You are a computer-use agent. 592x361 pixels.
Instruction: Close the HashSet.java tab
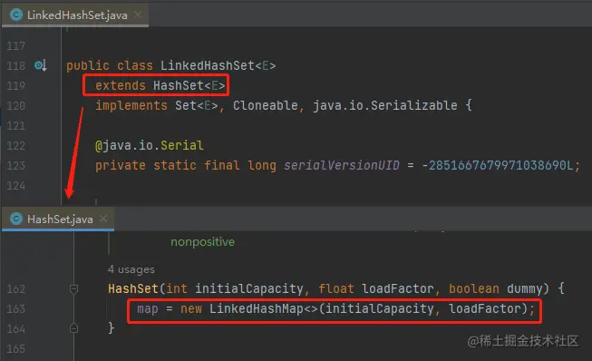pos(103,219)
